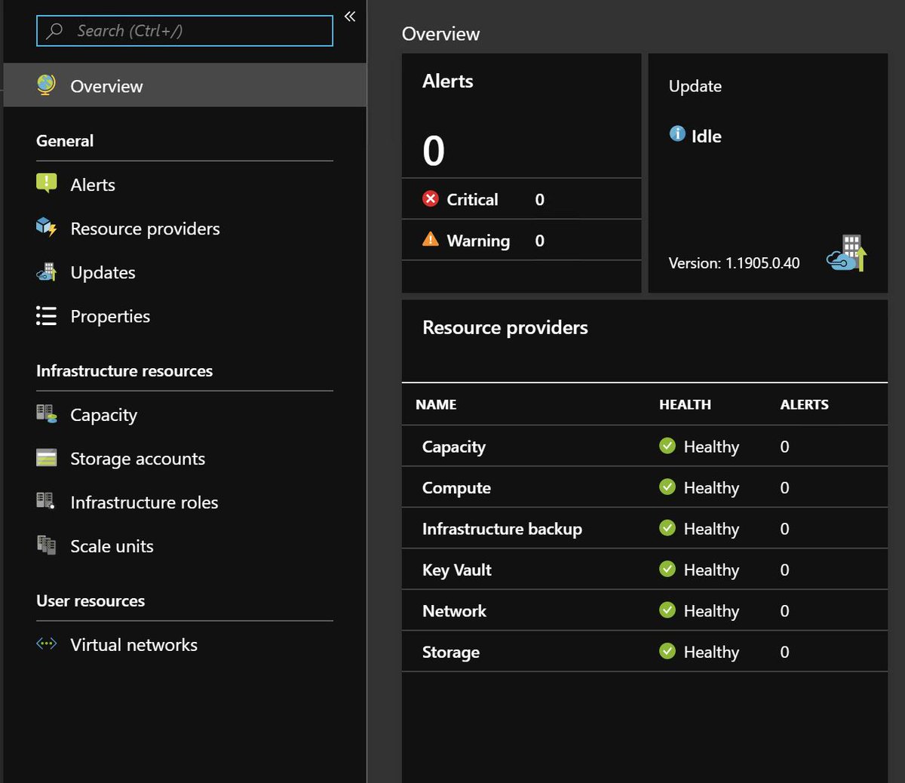Collapse the sidebar with double-chevron icon
Screen dimensions: 905x783
pyautogui.click(x=350, y=16)
